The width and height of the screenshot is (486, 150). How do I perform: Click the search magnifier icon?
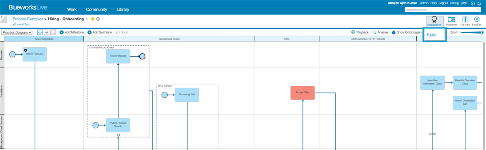479,9
